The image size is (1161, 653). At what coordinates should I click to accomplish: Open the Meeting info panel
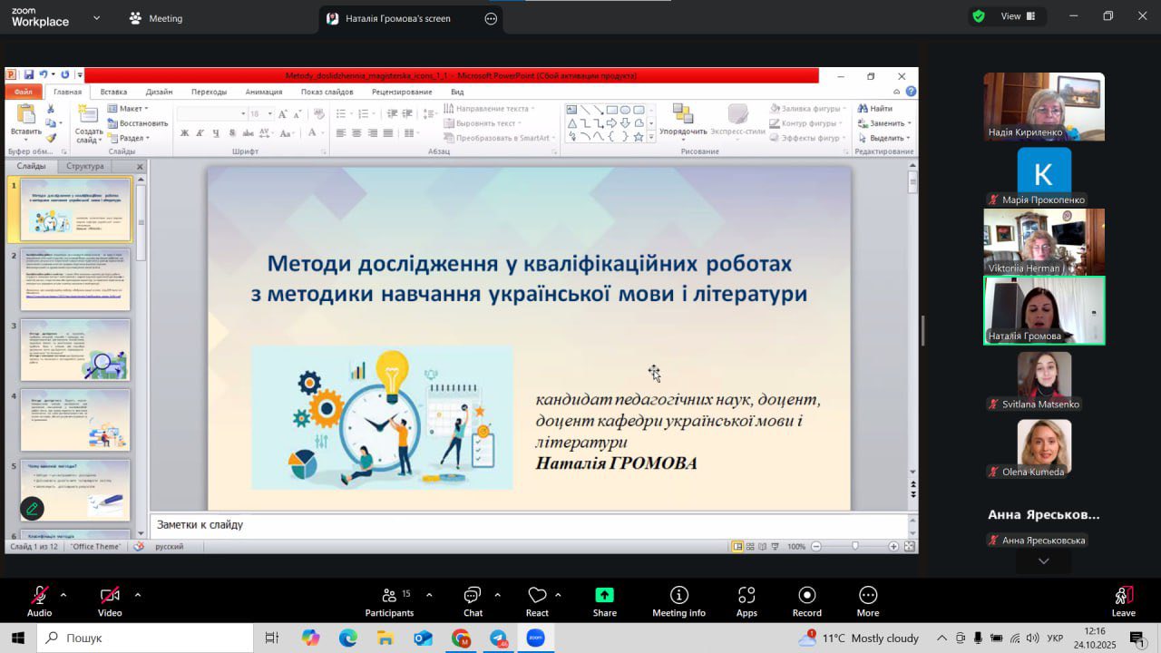678,599
